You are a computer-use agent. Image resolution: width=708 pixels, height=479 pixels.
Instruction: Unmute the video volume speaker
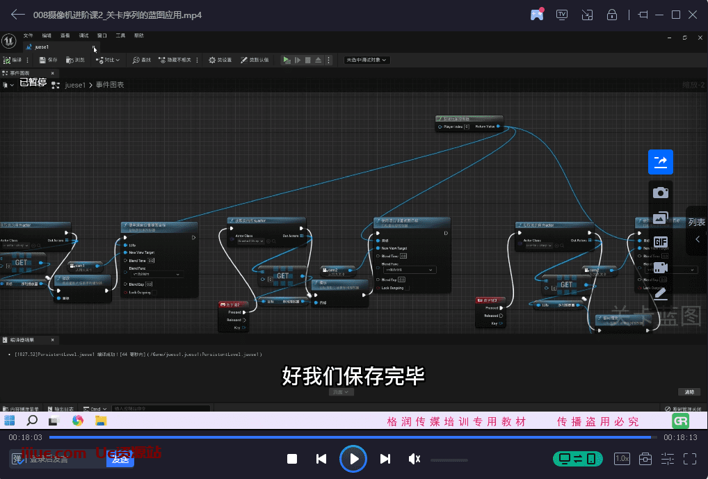pyautogui.click(x=415, y=459)
